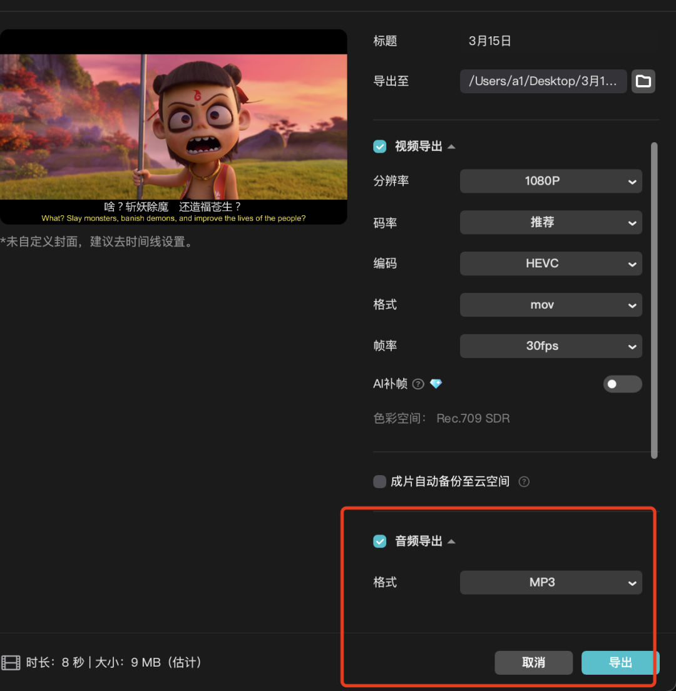Screen dimensions: 676x691
Task: Open the folder browser for export path
Action: tap(643, 81)
